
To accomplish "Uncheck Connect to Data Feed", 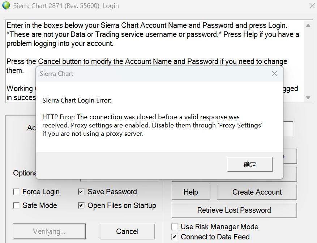I will (x=175, y=237).
